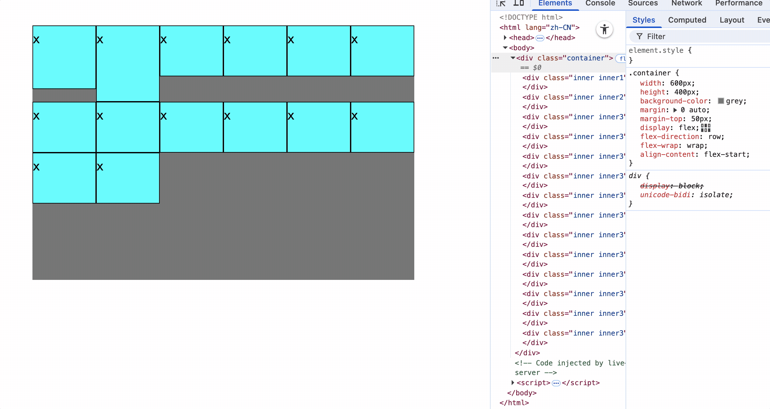Expand the margin shorthand property triangle
The width and height of the screenshot is (770, 409).
click(675, 110)
